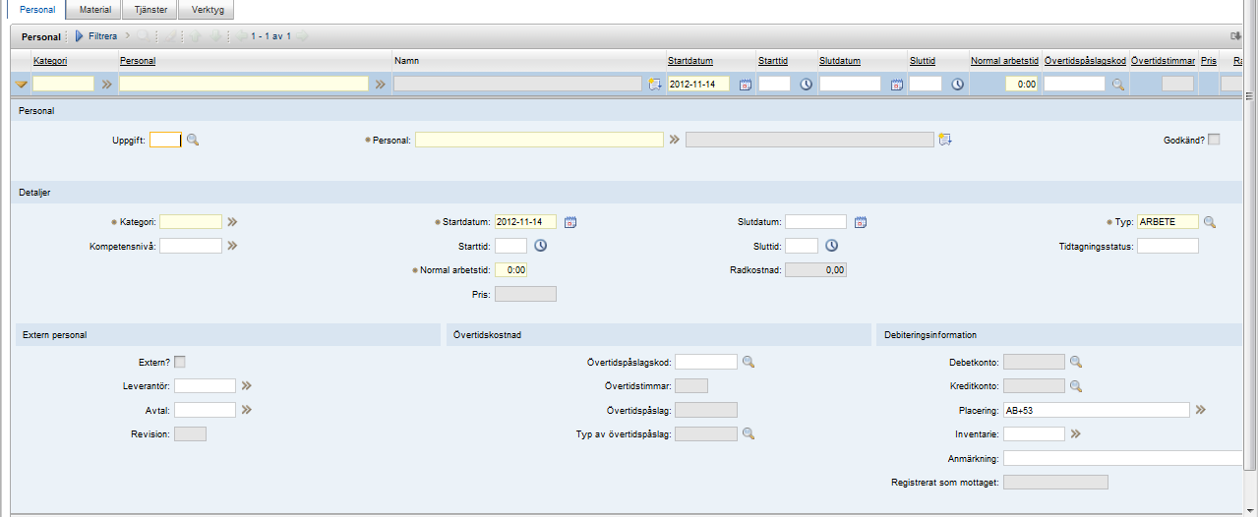1258x517 pixels.
Task: Toggle the Godkänd? checkbox
Action: (x=1214, y=140)
